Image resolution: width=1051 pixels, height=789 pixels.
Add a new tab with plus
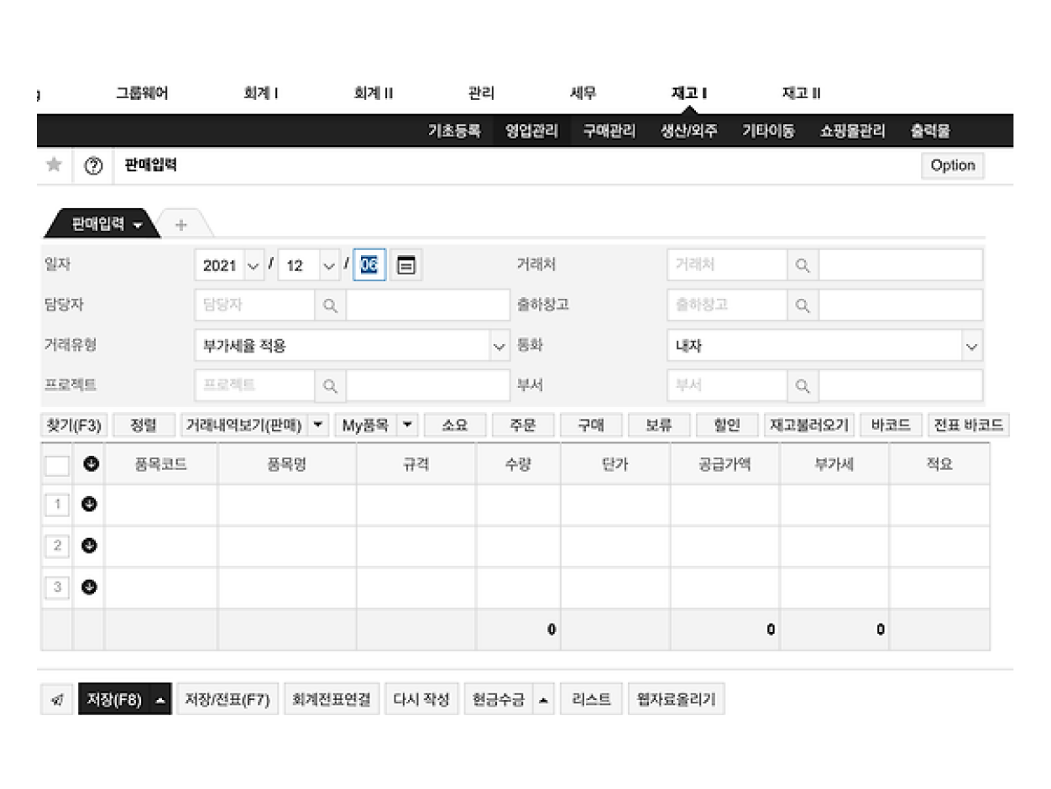[x=180, y=224]
